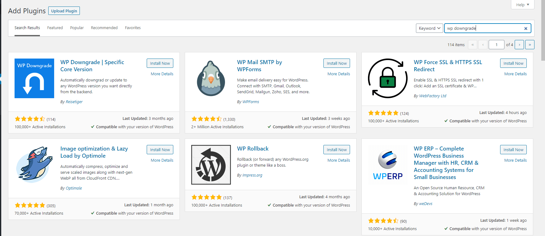Open the WPERP plugin logo
The width and height of the screenshot is (545, 236).
coord(387,165)
